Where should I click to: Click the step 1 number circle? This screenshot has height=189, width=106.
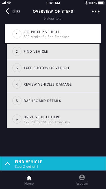(17, 34)
